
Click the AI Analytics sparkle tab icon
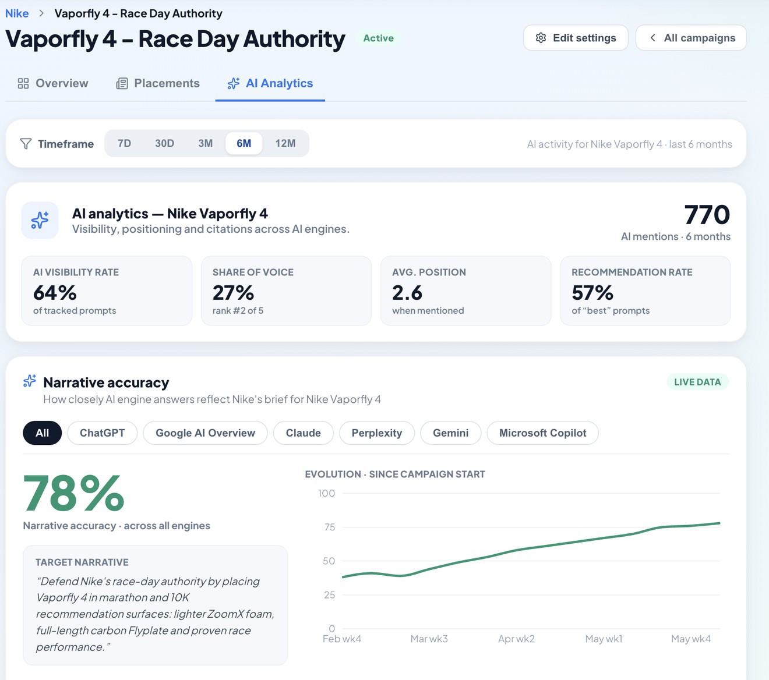click(x=234, y=83)
